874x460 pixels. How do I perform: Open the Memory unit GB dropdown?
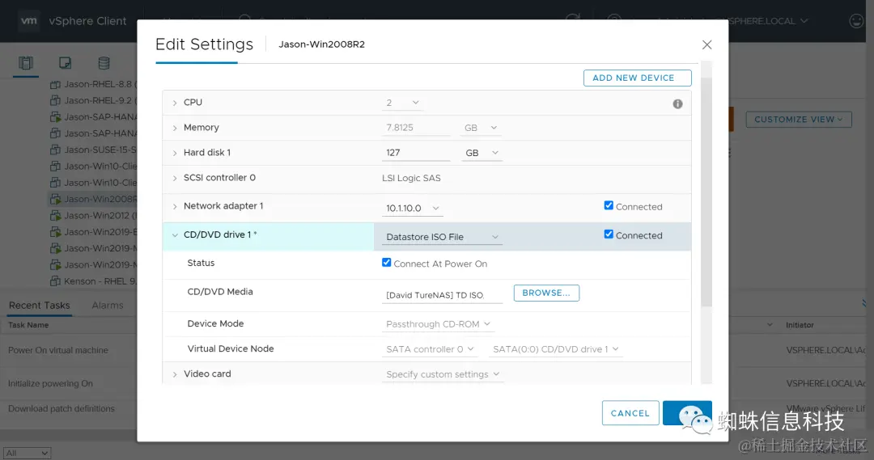coord(481,128)
